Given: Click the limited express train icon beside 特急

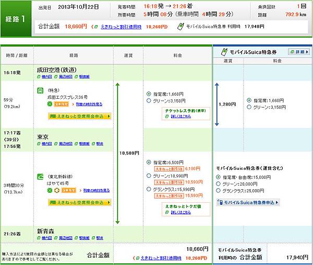Looking at the screenshot, I should point(40,90).
